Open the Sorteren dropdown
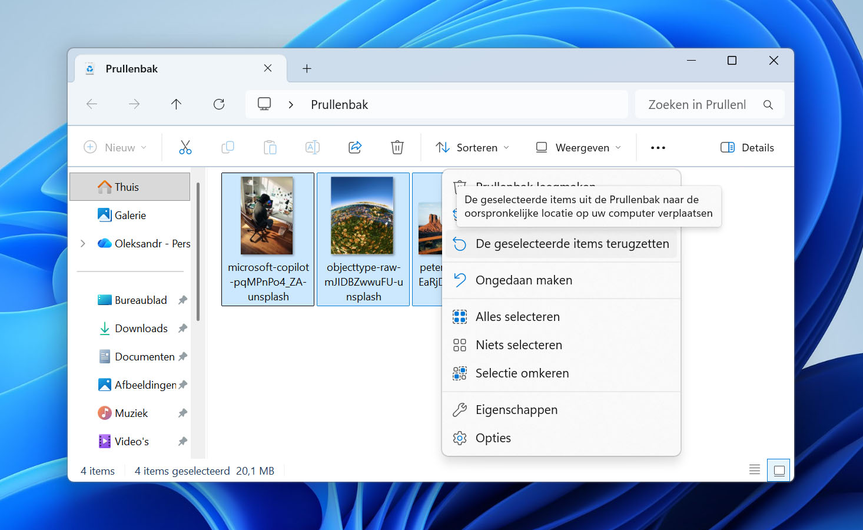 tap(472, 147)
